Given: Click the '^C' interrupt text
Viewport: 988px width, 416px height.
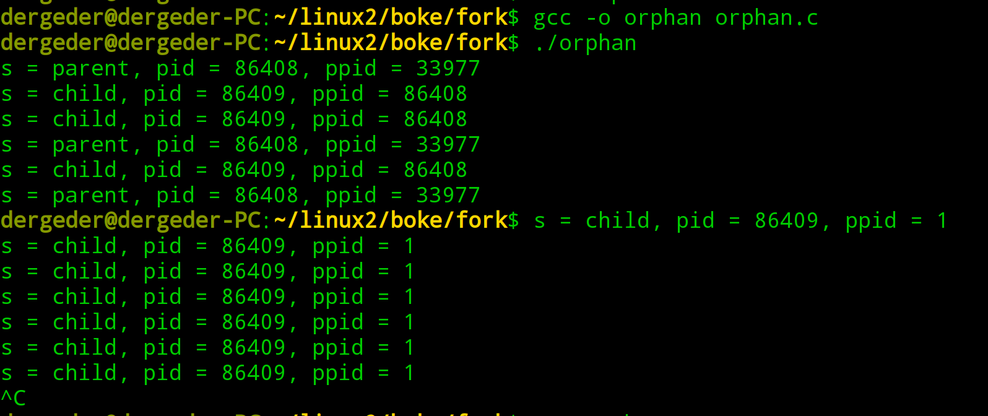Looking at the screenshot, I should click(x=14, y=397).
